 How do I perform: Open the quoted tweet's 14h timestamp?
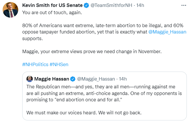click(123, 79)
